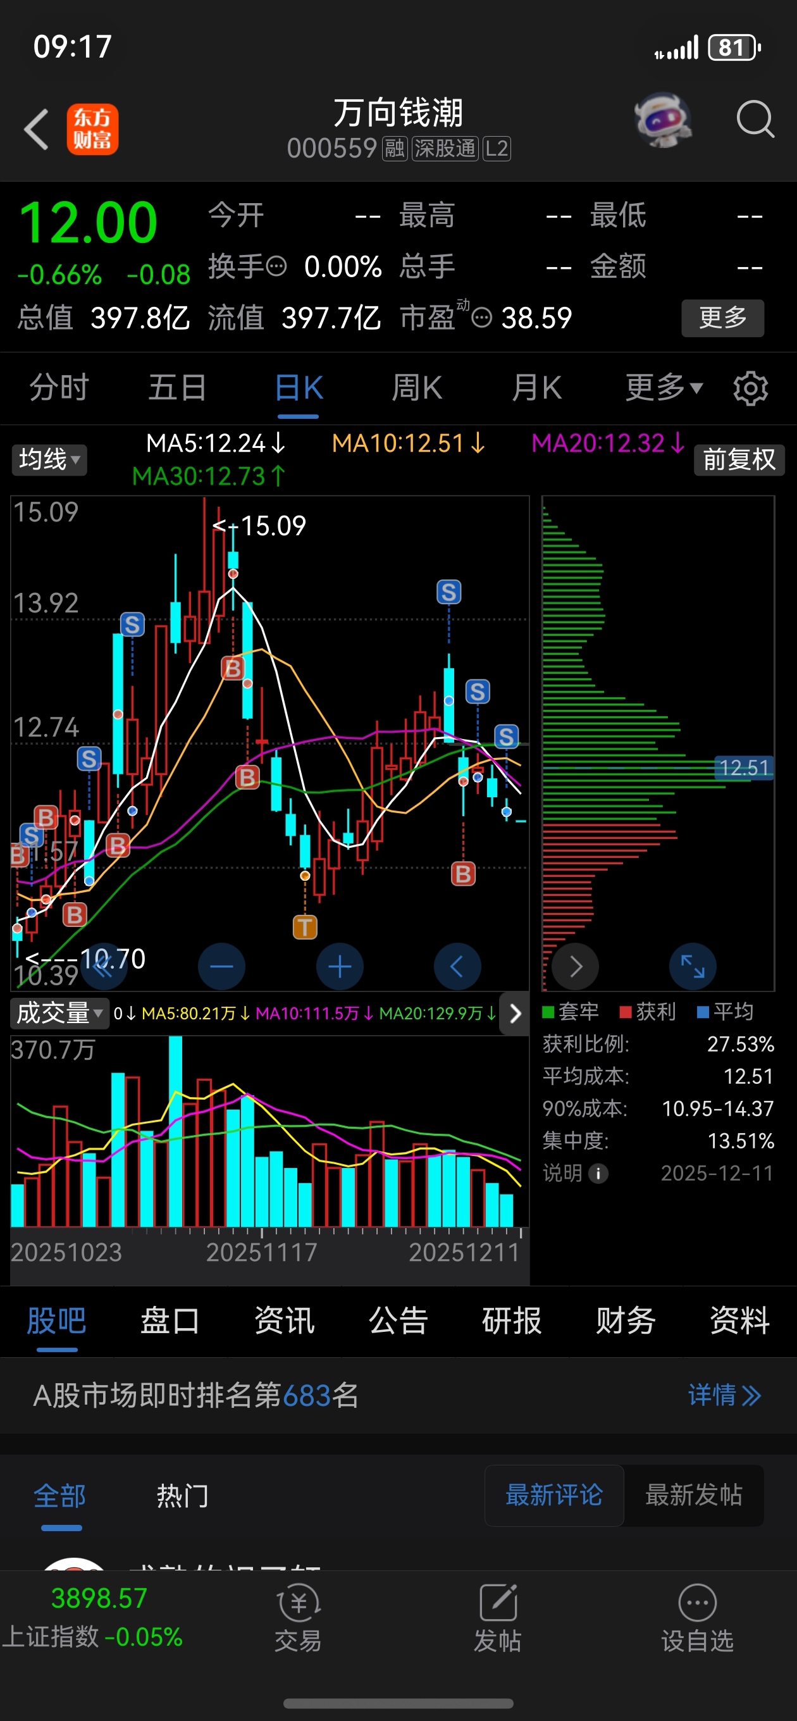This screenshot has height=1721, width=797.
Task: Tap the 12.51 cost price label
Action: point(744,767)
